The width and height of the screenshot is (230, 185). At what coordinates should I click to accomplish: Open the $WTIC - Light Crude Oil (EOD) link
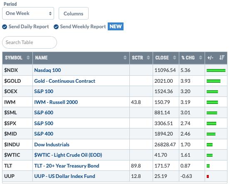[68, 155]
